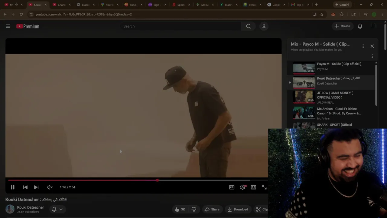Mute the audio-playing first tab speaker icon
Image resolution: width=387 pixels, height=218 pixels.
[16, 5]
